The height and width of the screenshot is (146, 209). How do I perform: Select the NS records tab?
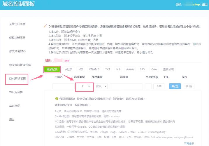[118, 69]
